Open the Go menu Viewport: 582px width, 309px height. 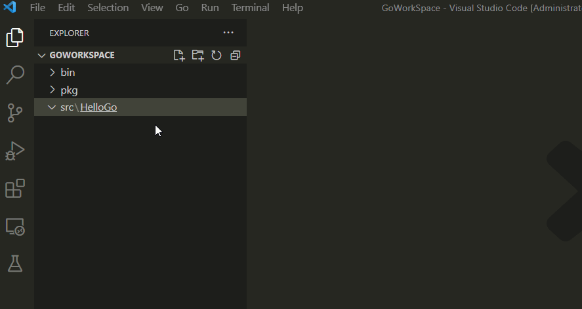tap(182, 7)
